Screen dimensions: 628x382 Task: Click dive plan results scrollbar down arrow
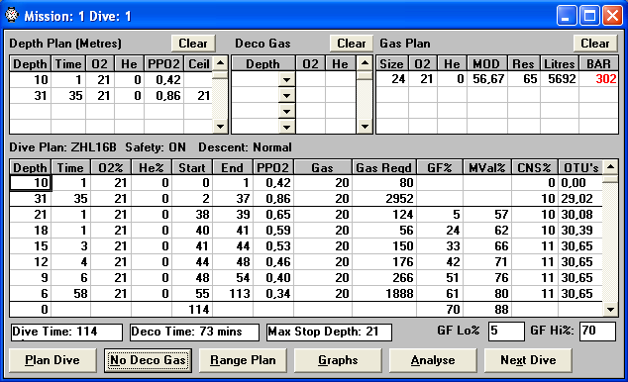pyautogui.click(x=610, y=309)
